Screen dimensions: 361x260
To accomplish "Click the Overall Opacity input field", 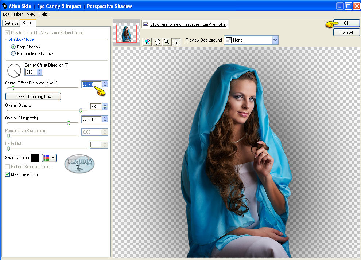I will point(96,106).
